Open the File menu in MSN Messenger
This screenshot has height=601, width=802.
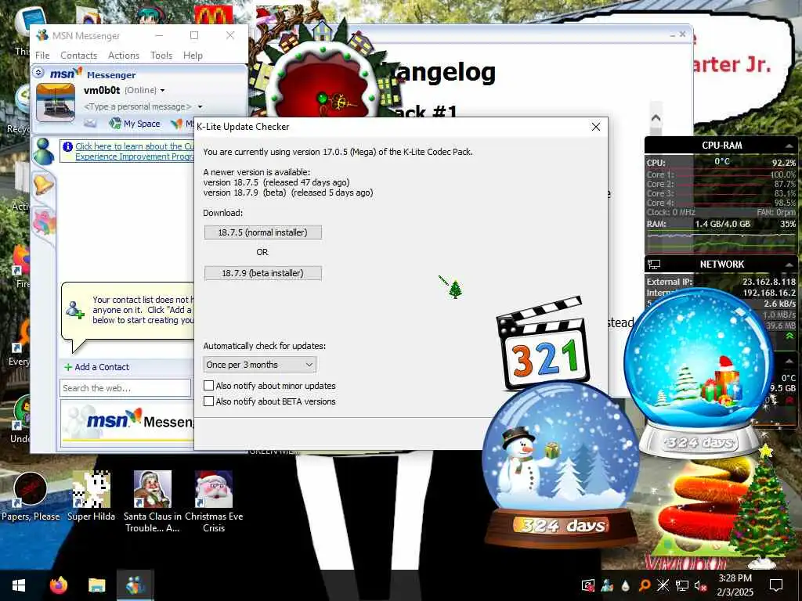point(42,56)
